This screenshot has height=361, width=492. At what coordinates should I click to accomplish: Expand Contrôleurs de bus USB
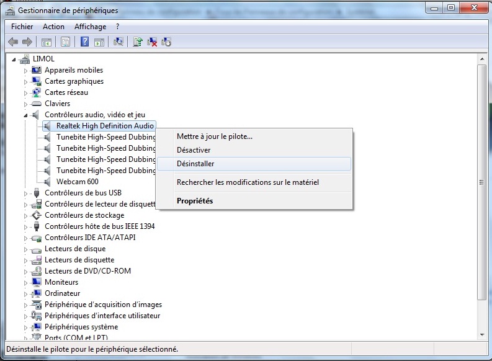click(x=25, y=194)
